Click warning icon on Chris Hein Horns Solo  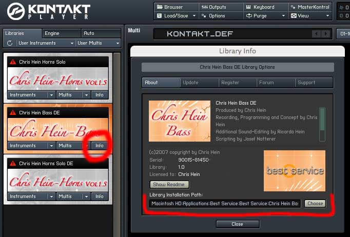[13, 62]
